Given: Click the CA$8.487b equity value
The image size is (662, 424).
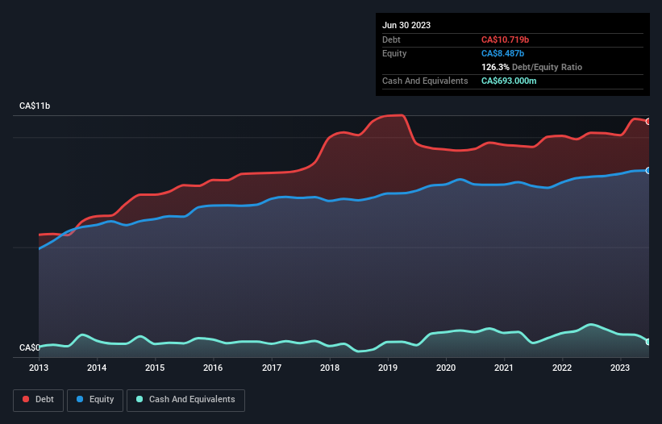Looking at the screenshot, I should tap(502, 53).
